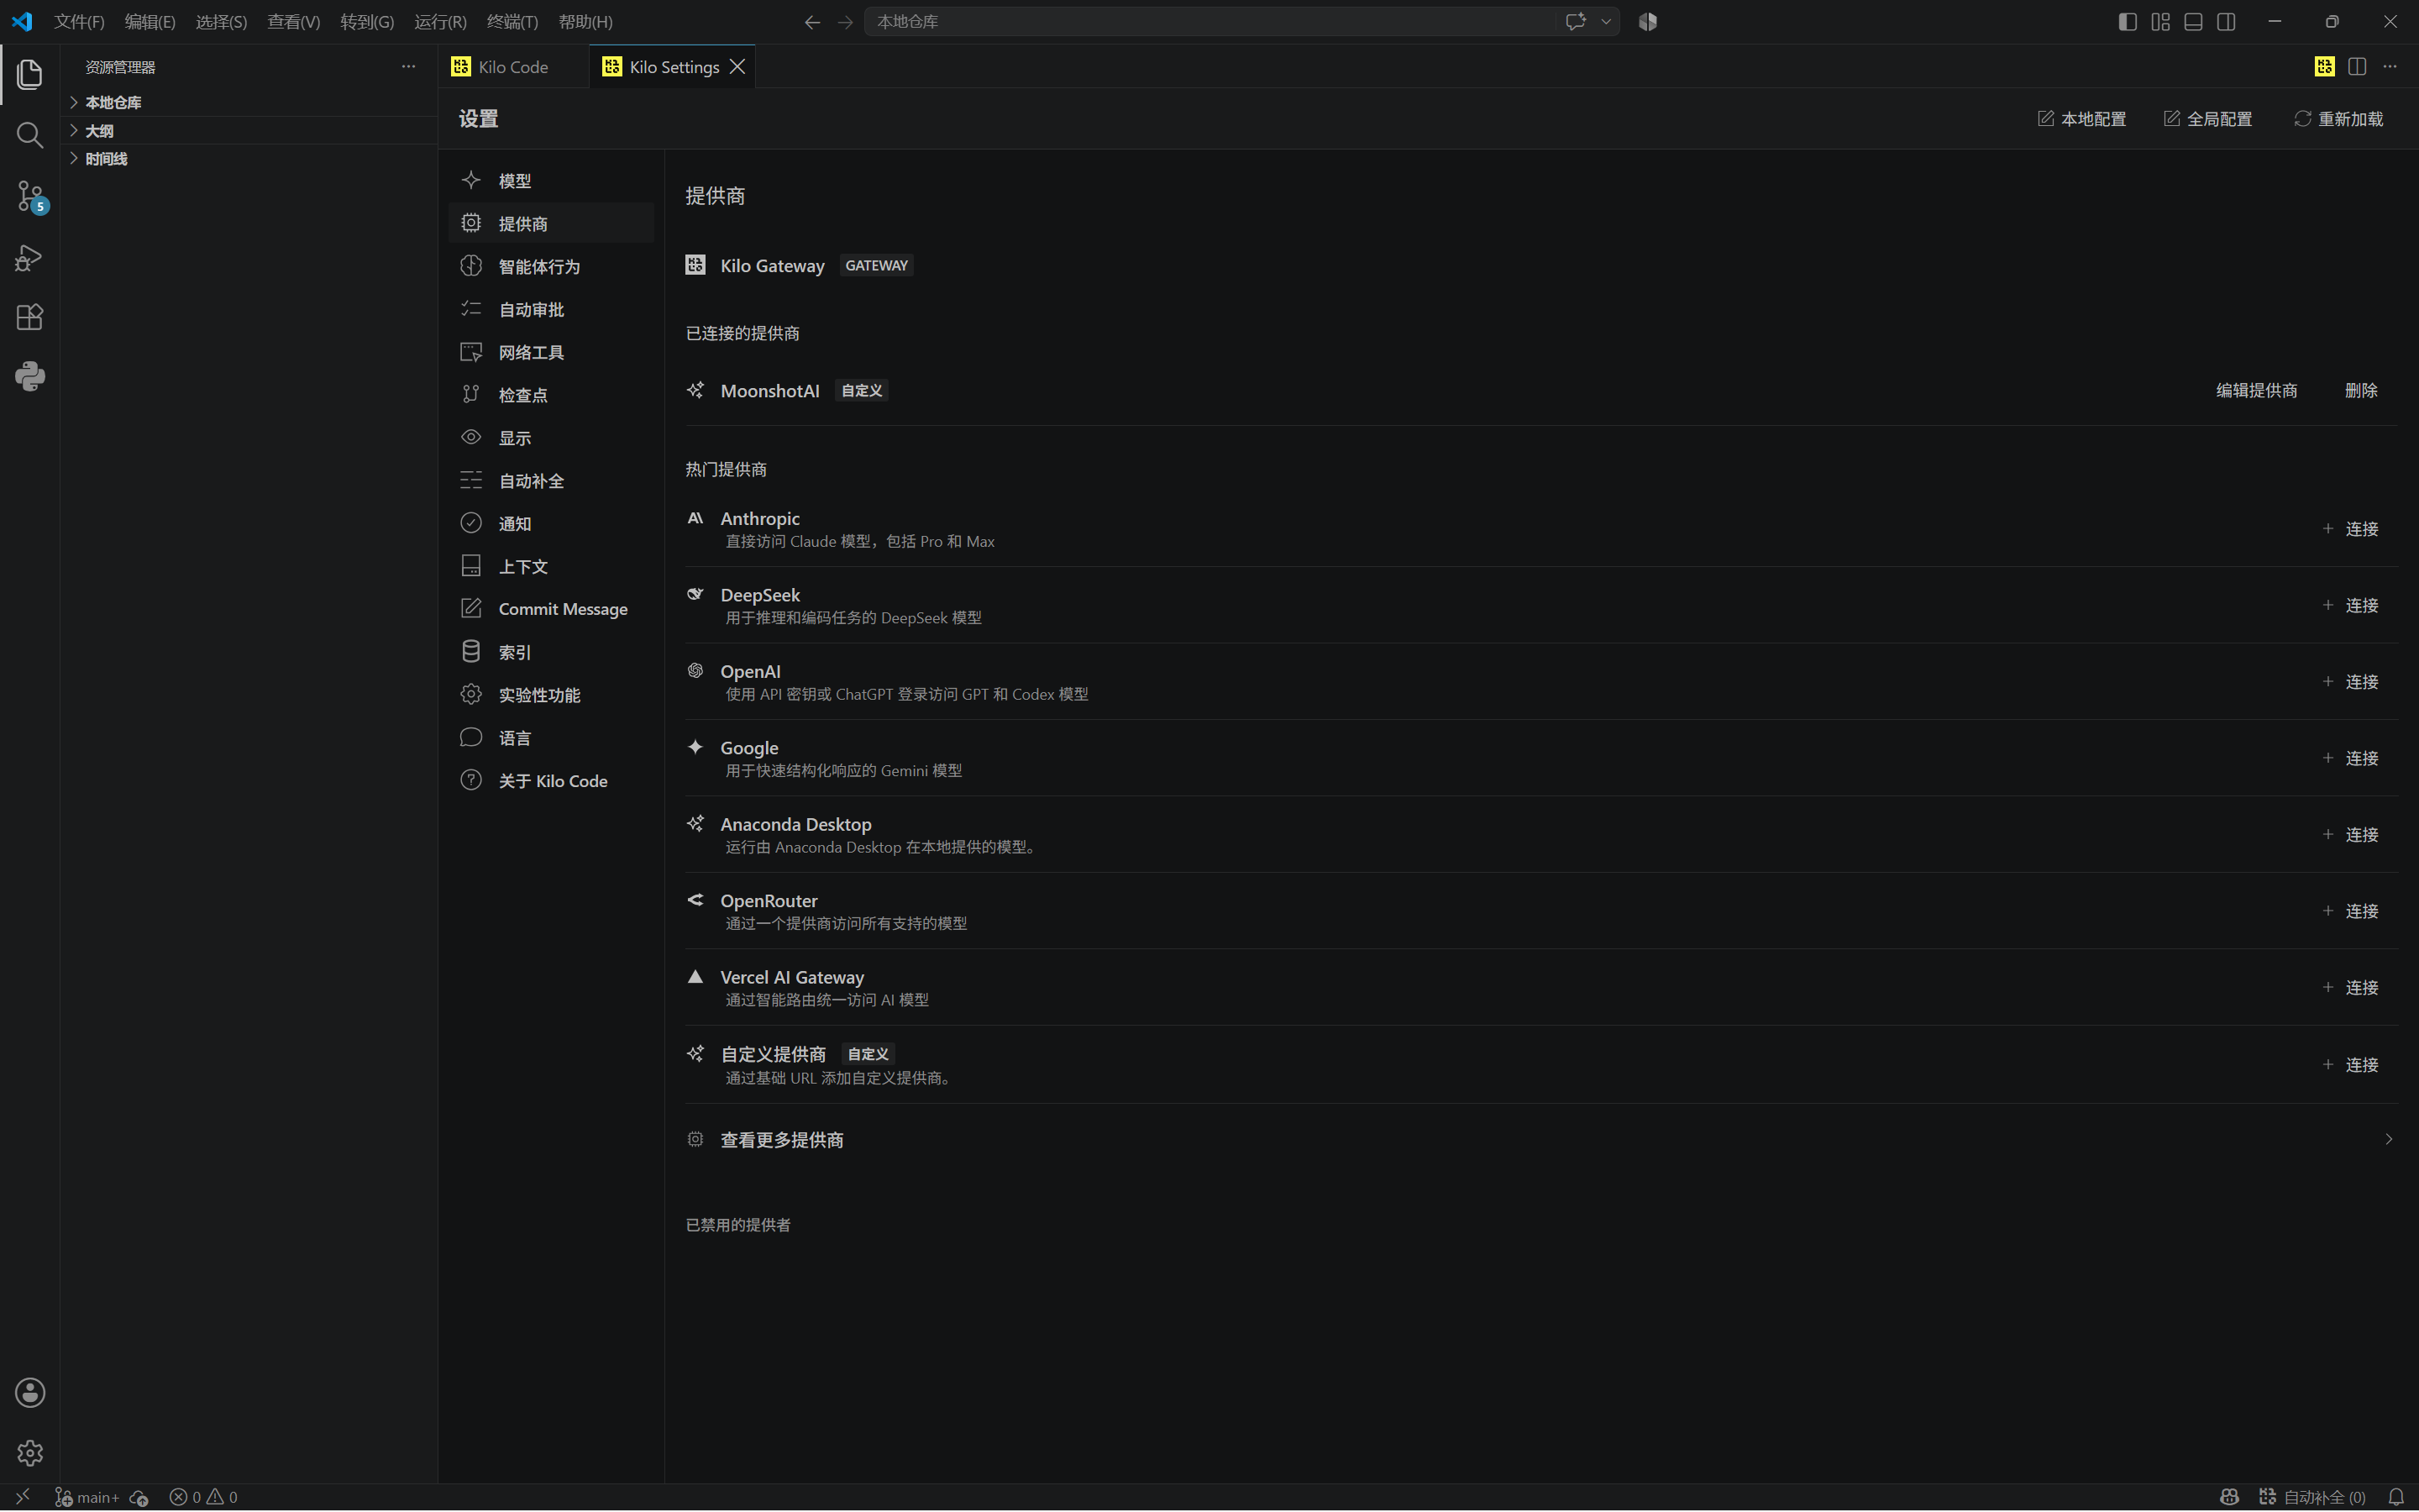This screenshot has width=2419, height=1512.
Task: Click the Copilot status icon in status bar
Action: [2229, 1497]
